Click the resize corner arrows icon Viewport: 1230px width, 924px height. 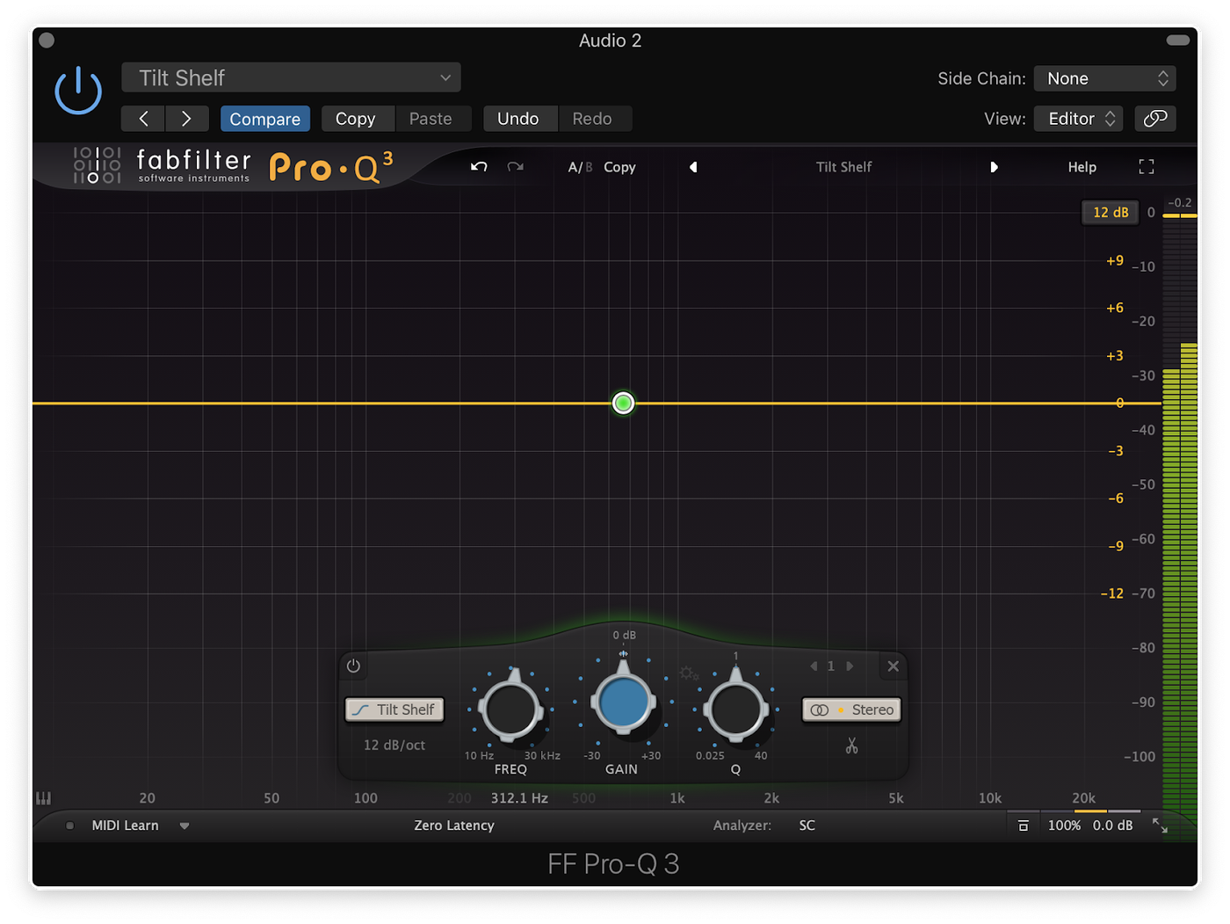click(1160, 826)
